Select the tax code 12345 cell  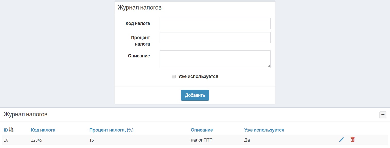click(37, 140)
